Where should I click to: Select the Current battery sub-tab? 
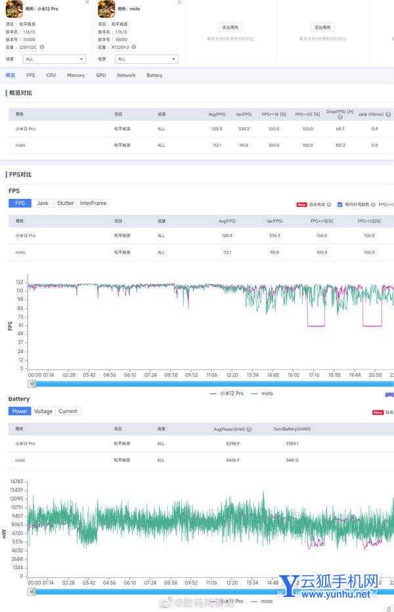point(68,411)
